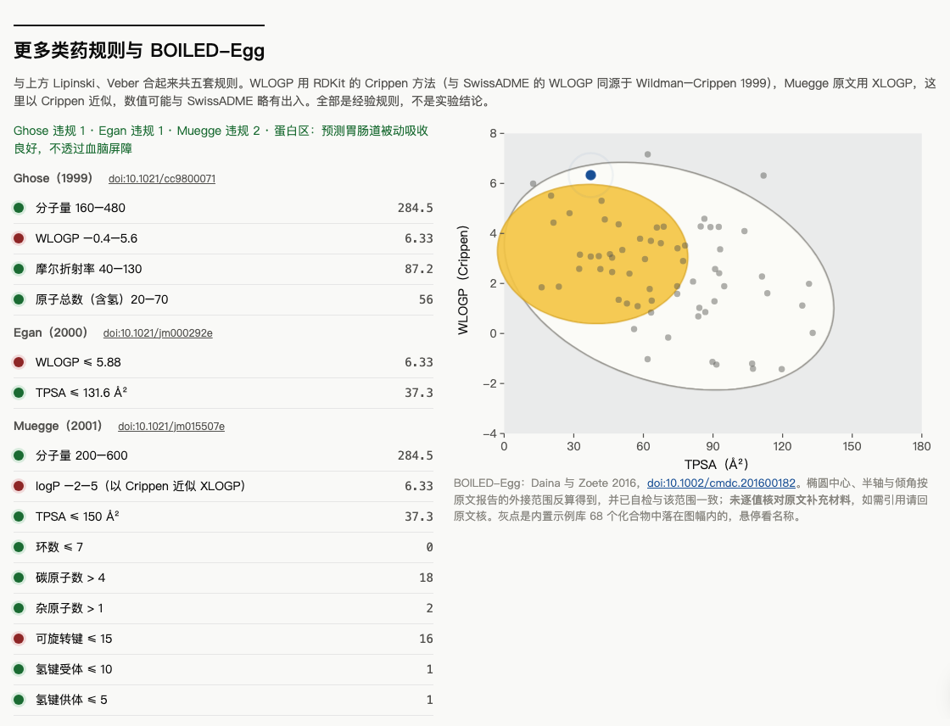950x726 pixels.
Task: Select the 碳原子数 > 4 row
Action: point(223,578)
